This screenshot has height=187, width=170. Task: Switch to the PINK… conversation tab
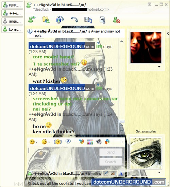click(x=12, y=5)
